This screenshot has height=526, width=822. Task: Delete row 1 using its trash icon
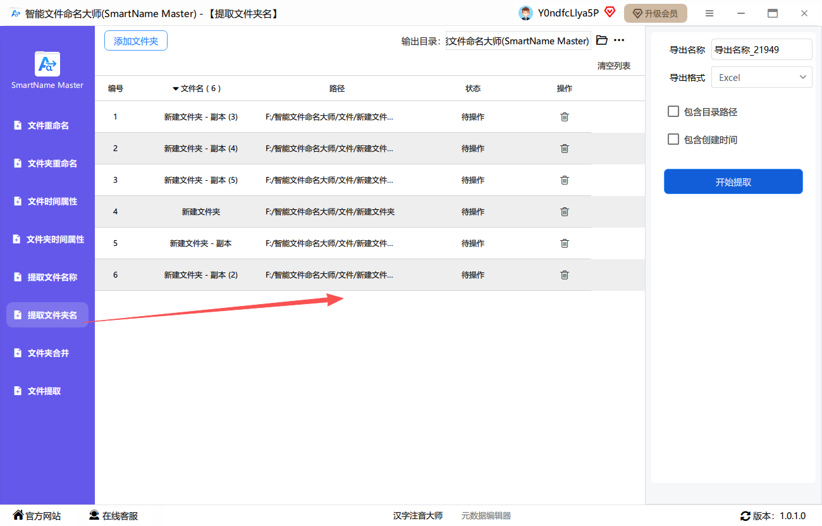tap(565, 117)
